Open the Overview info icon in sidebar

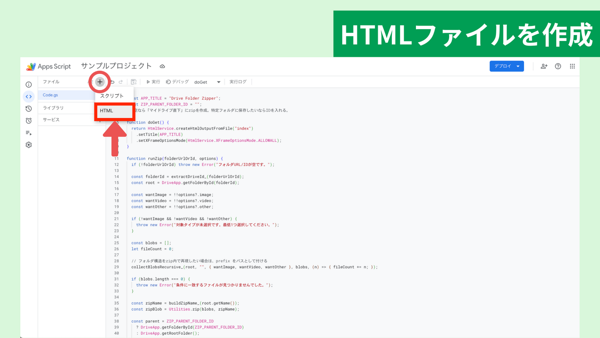[x=29, y=85]
